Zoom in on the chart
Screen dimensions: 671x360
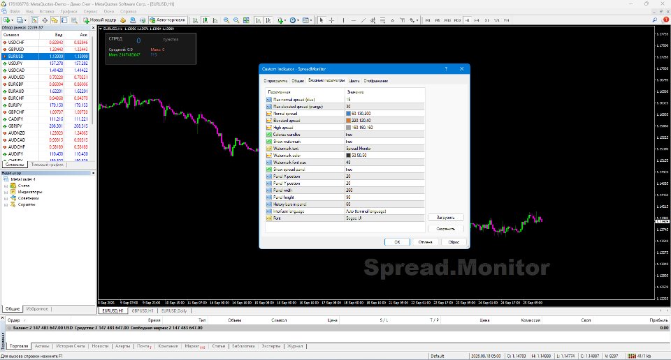click(x=226, y=20)
